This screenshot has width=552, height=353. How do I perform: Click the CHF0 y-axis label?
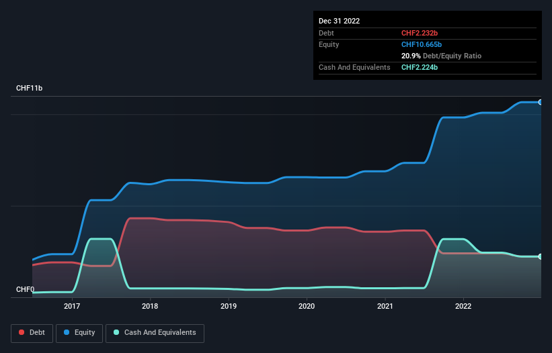tap(26, 289)
